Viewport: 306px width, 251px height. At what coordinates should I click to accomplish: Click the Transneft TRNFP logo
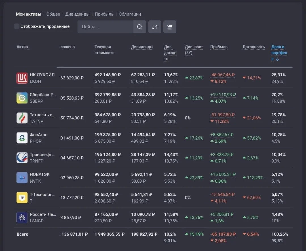pos(22,158)
